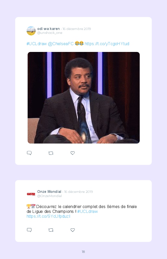The height and width of the screenshot is (259, 167).
Task: Click reply icon on odi wa karen tweet
Action: 29,153
